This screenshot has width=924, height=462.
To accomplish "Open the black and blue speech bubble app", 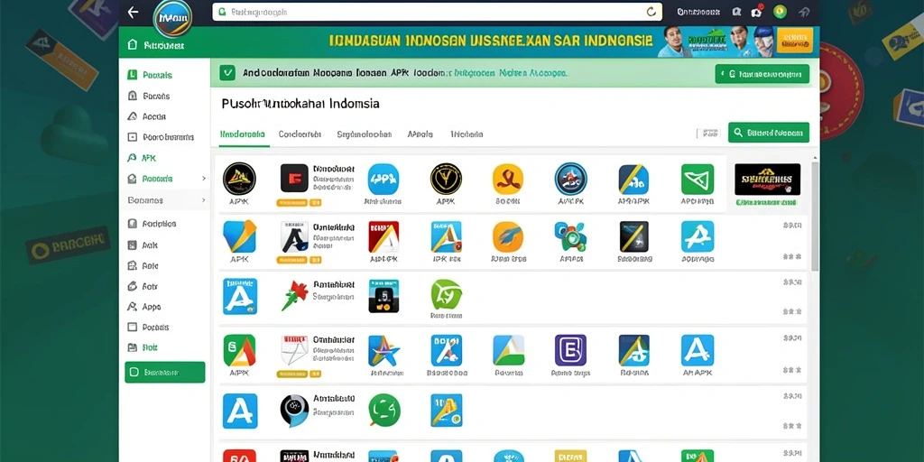I will [x=294, y=411].
